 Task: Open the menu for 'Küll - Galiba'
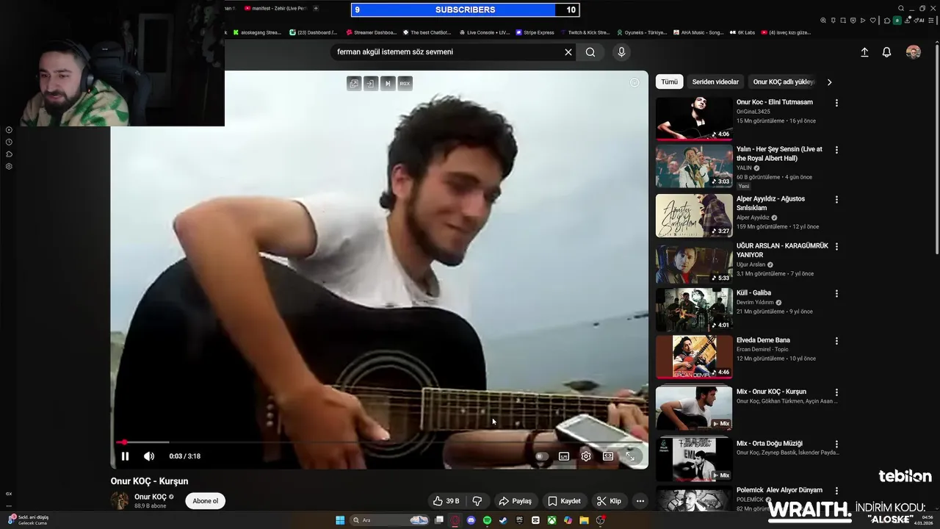click(836, 293)
